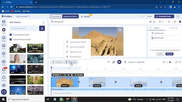Click the alignment icon in canvas toolbar
Viewport: 182px width, 102px height.
pyautogui.click(x=160, y=22)
